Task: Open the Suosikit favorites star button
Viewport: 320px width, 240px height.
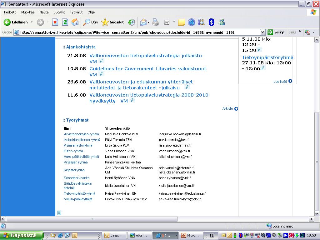Action: (112, 22)
